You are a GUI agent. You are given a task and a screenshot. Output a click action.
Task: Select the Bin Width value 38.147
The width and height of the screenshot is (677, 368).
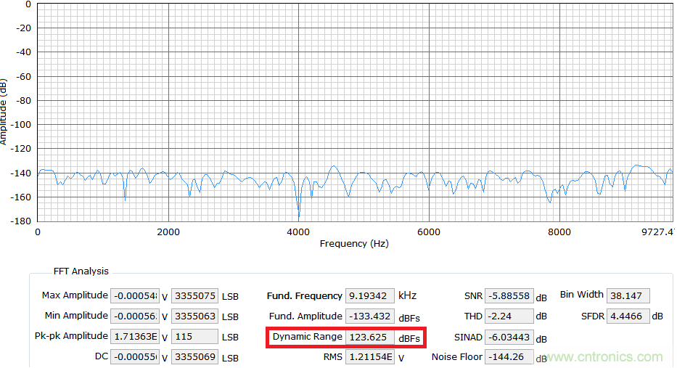[x=628, y=296]
